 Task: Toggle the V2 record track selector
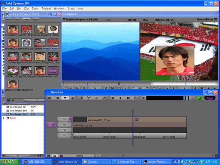click(64, 125)
